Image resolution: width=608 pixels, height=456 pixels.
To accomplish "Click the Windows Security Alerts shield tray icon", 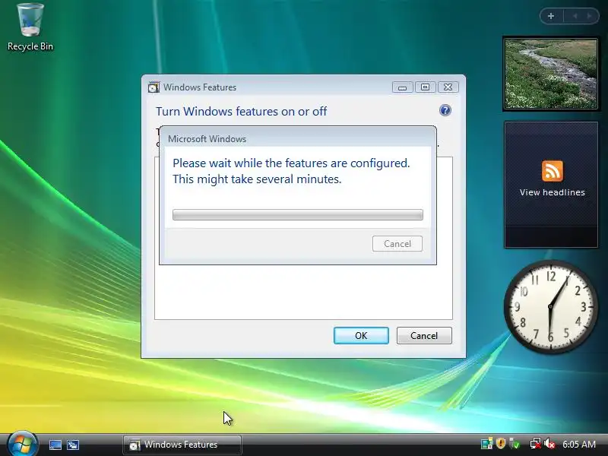I will pyautogui.click(x=501, y=444).
